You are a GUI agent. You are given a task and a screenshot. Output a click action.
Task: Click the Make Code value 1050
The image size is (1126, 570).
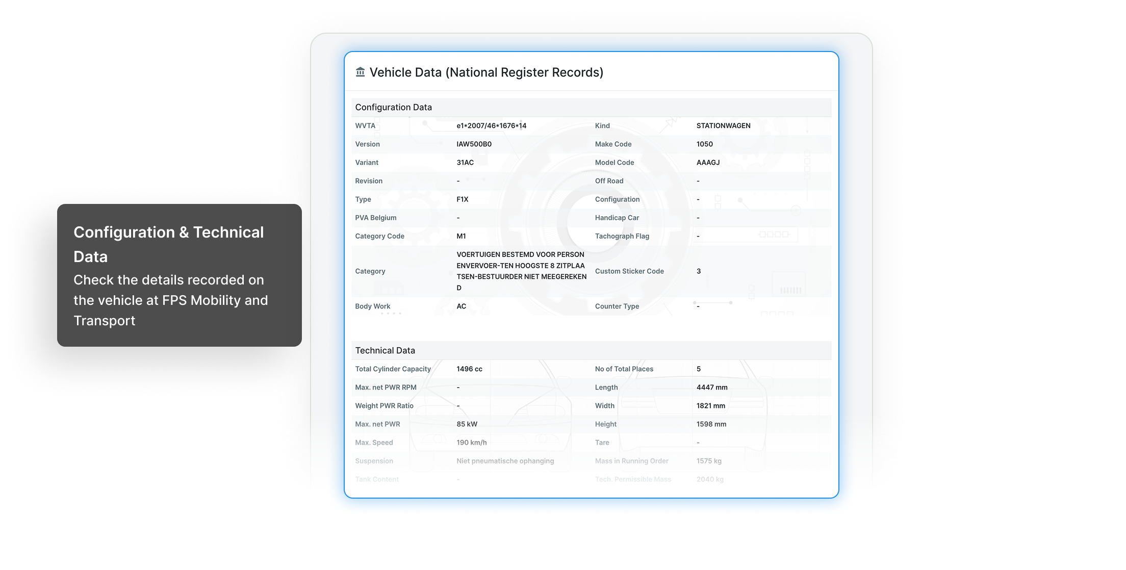[704, 144]
